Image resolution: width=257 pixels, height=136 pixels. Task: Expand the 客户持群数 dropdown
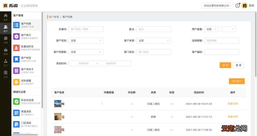point(86,52)
